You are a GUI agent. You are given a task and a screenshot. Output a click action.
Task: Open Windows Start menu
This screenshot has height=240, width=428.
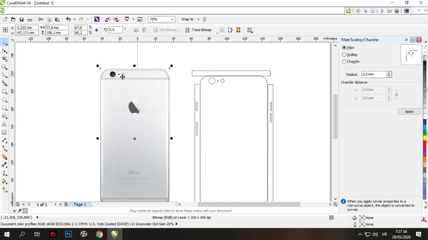click(x=7, y=234)
